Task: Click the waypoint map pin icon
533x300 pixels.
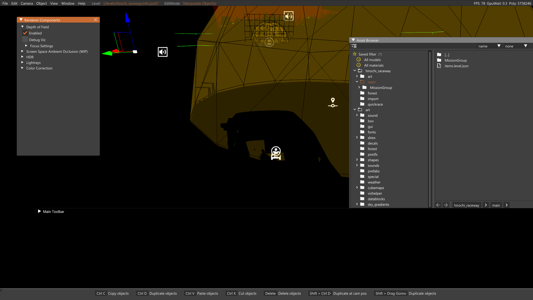Action: [333, 102]
